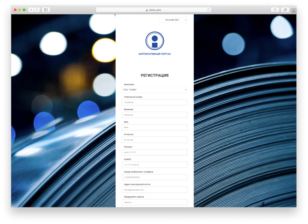The width and height of the screenshot is (308, 224).
Task: Open the Русский (RU) language dropdown
Action: (x=173, y=20)
